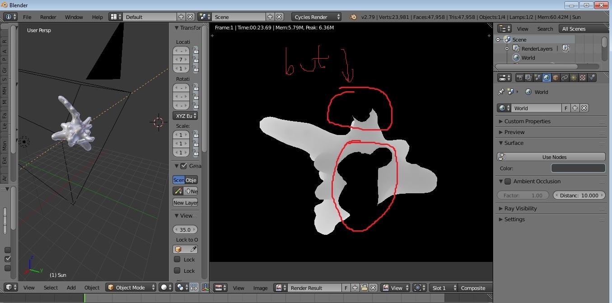Open the Render properties camera tab

(520, 78)
